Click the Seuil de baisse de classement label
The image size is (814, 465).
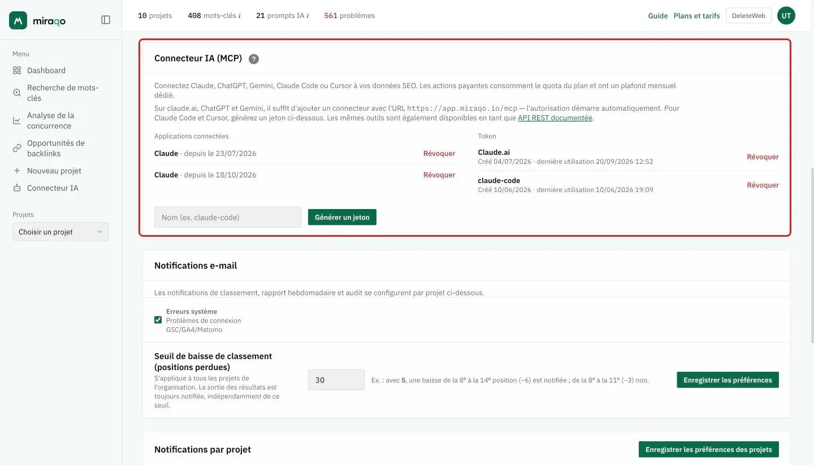pyautogui.click(x=213, y=362)
